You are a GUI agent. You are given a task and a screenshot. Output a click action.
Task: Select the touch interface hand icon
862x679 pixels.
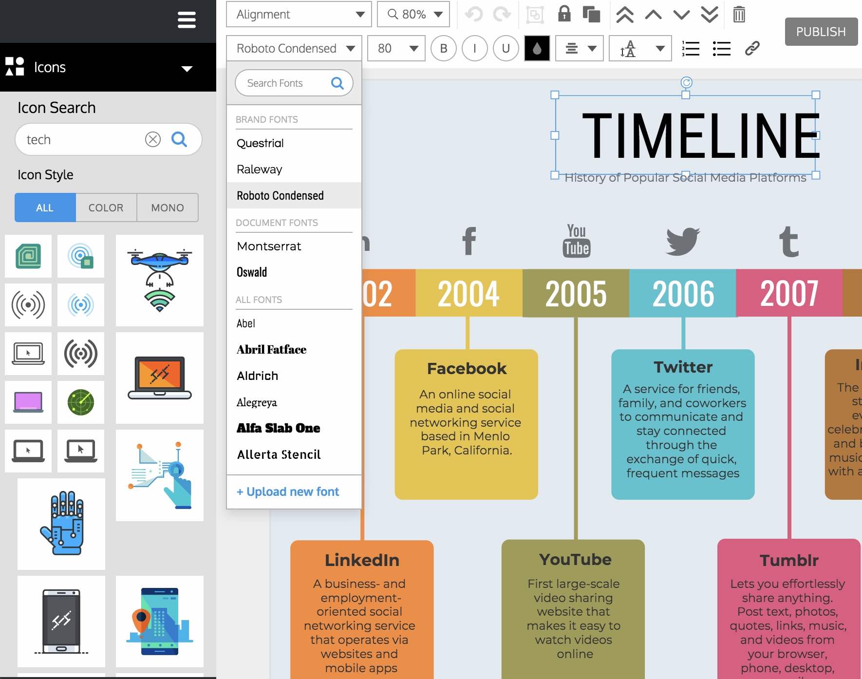tap(160, 475)
